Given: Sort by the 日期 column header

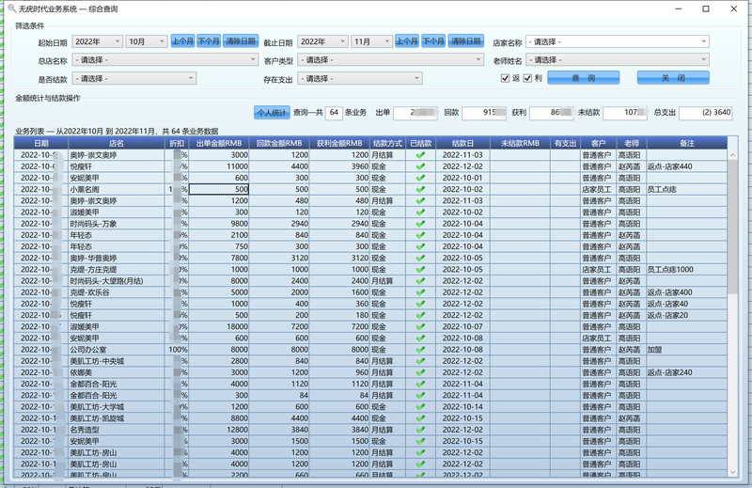Looking at the screenshot, I should 41,143.
